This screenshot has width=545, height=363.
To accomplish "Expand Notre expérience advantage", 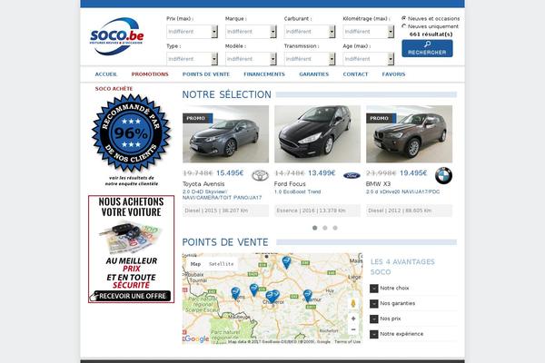I will [x=401, y=334].
